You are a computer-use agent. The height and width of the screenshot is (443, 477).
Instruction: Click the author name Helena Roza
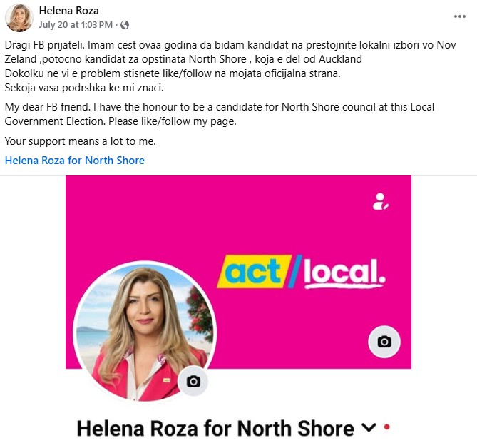coord(68,11)
